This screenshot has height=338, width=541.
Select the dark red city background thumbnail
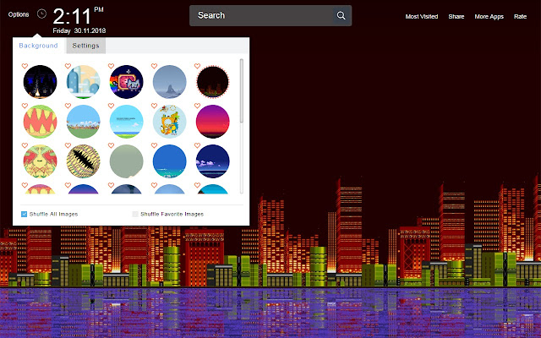coord(212,82)
